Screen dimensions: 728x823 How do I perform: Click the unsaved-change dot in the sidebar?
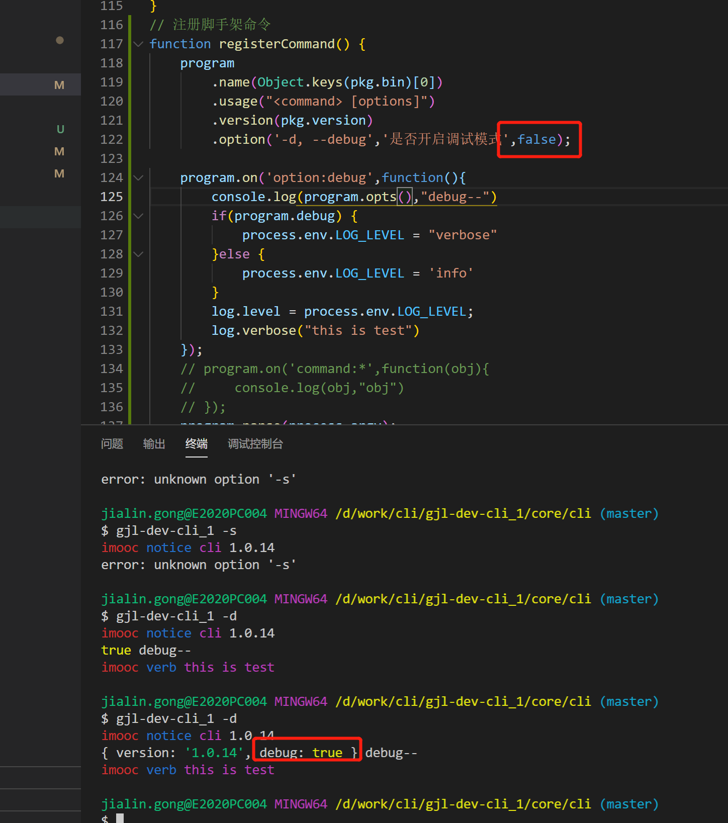click(x=60, y=40)
